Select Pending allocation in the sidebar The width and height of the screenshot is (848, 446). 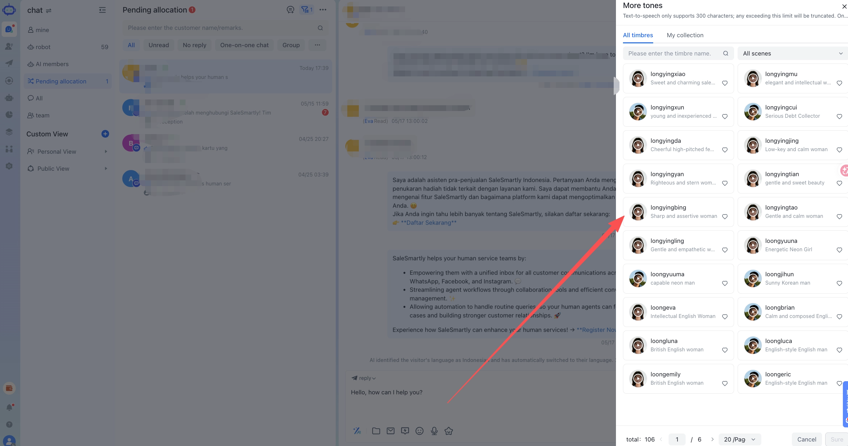67,81
